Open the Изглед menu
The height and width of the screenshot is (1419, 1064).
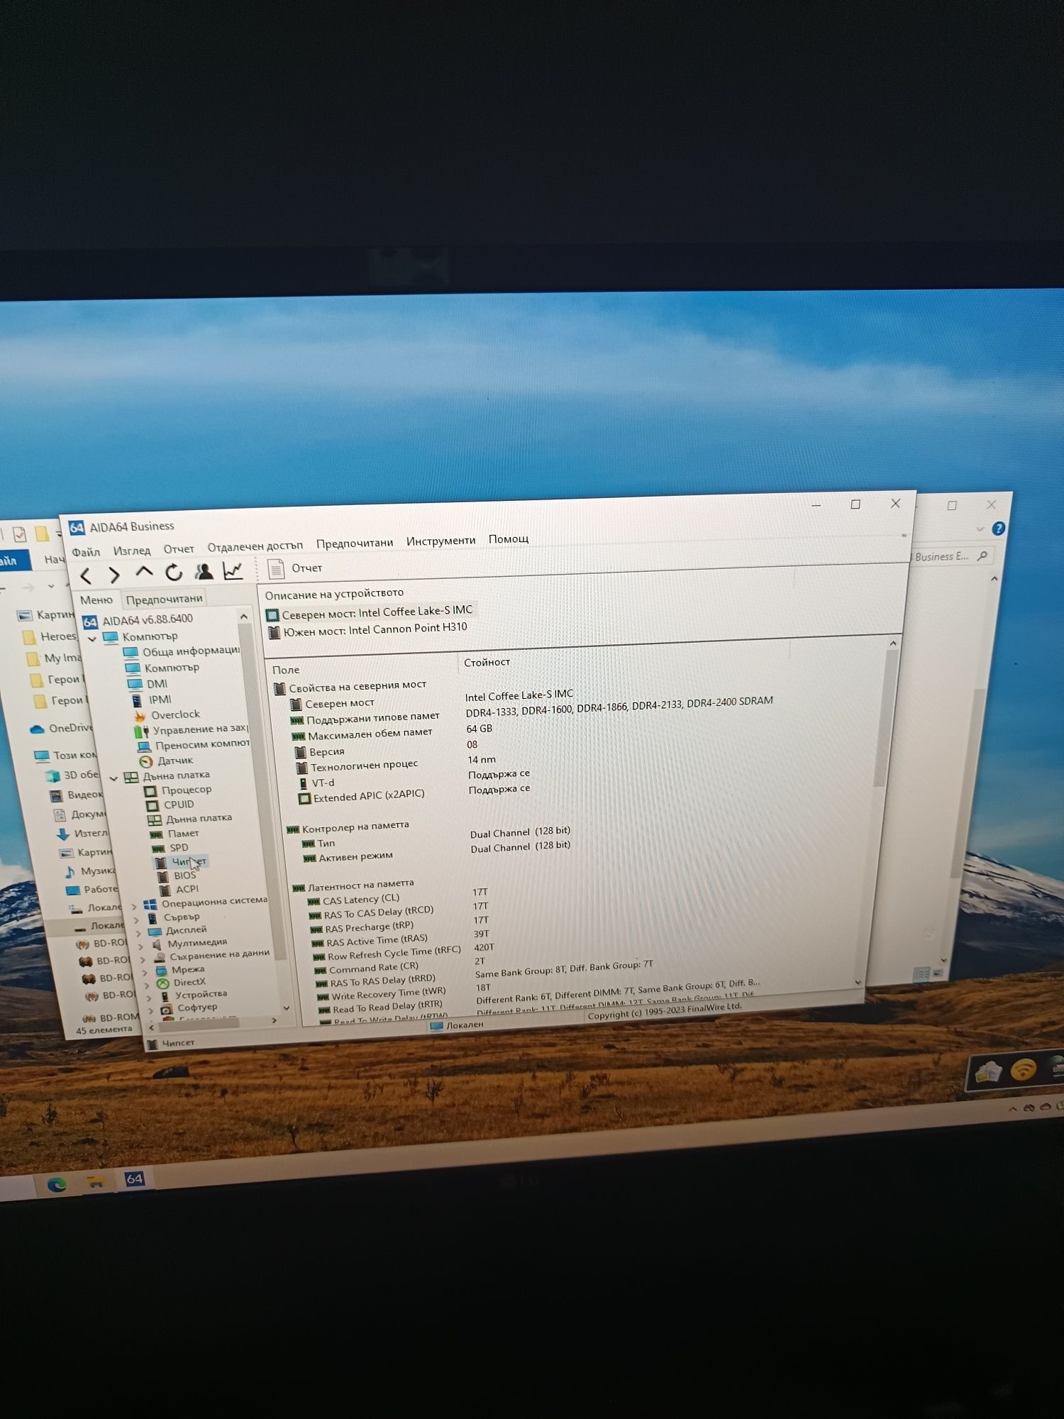(x=132, y=551)
